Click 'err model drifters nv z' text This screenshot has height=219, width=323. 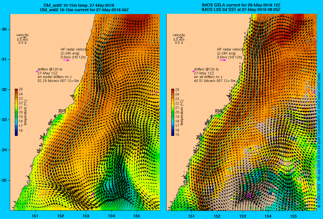54,77
